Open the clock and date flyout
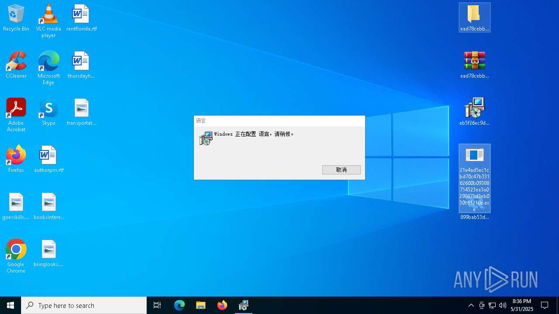 tap(522, 305)
